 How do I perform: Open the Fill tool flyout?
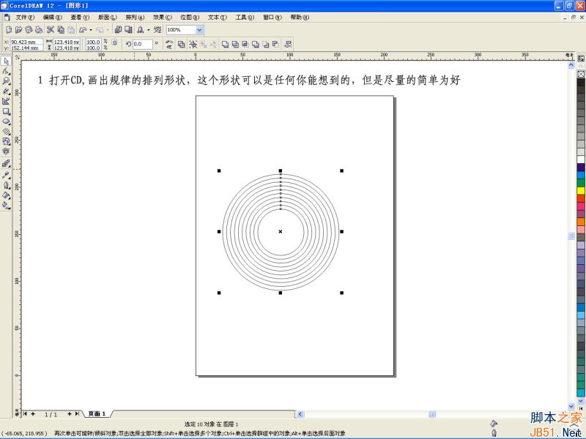pos(6,195)
